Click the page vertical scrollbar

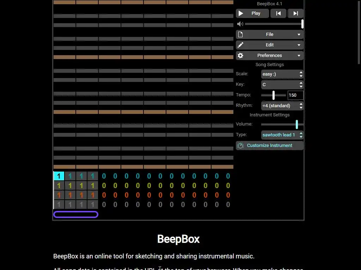tap(359, 32)
